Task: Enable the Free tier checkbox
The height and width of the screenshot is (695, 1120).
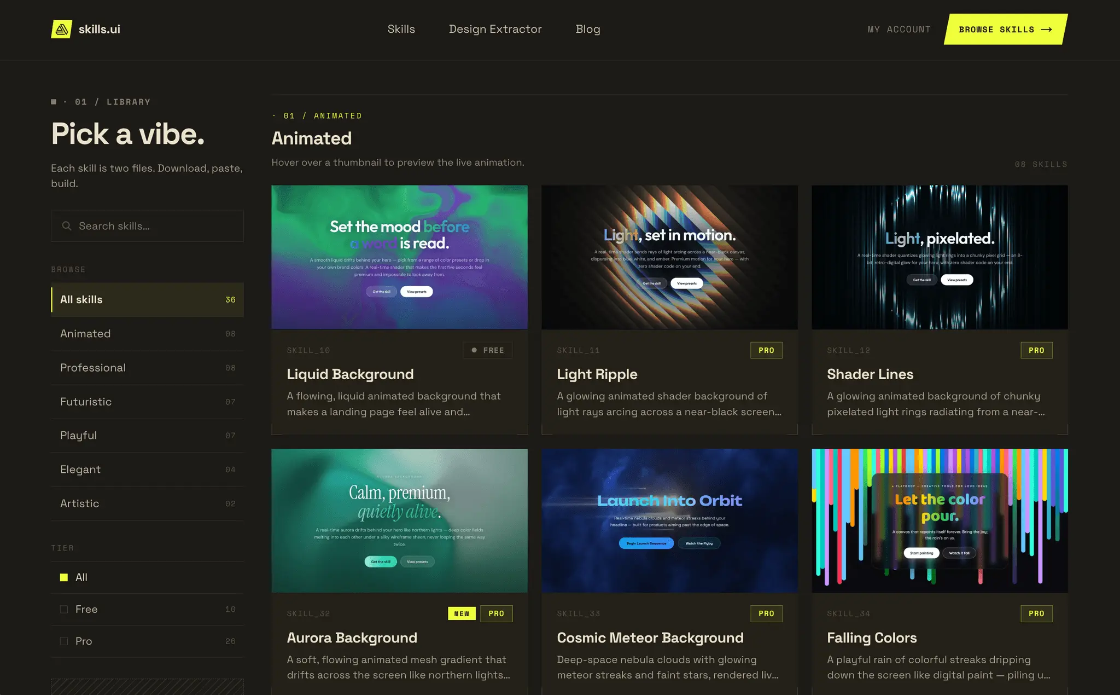Action: pyautogui.click(x=64, y=609)
